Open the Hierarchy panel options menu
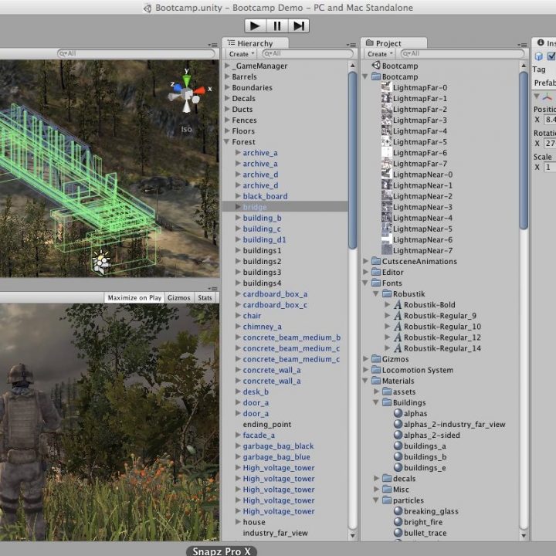 point(351,45)
